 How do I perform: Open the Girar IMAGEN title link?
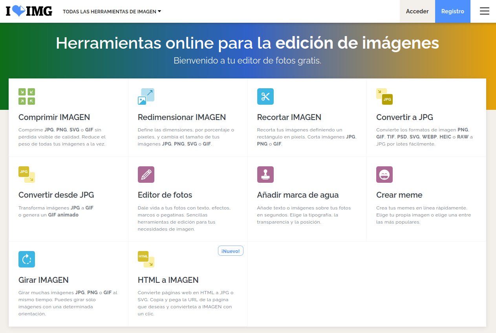44,280
